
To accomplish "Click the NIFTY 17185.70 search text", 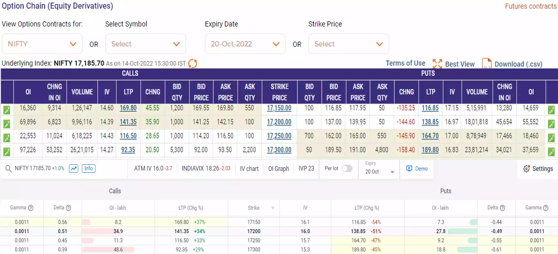I will pos(33,168).
